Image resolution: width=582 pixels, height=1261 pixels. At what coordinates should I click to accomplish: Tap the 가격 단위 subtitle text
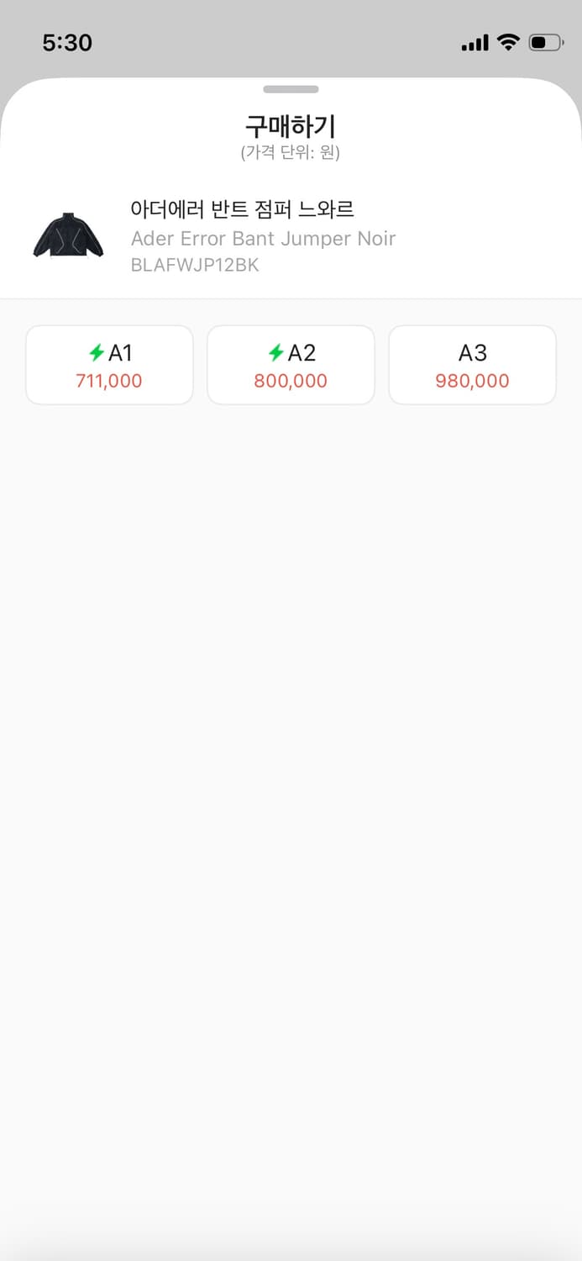[291, 153]
